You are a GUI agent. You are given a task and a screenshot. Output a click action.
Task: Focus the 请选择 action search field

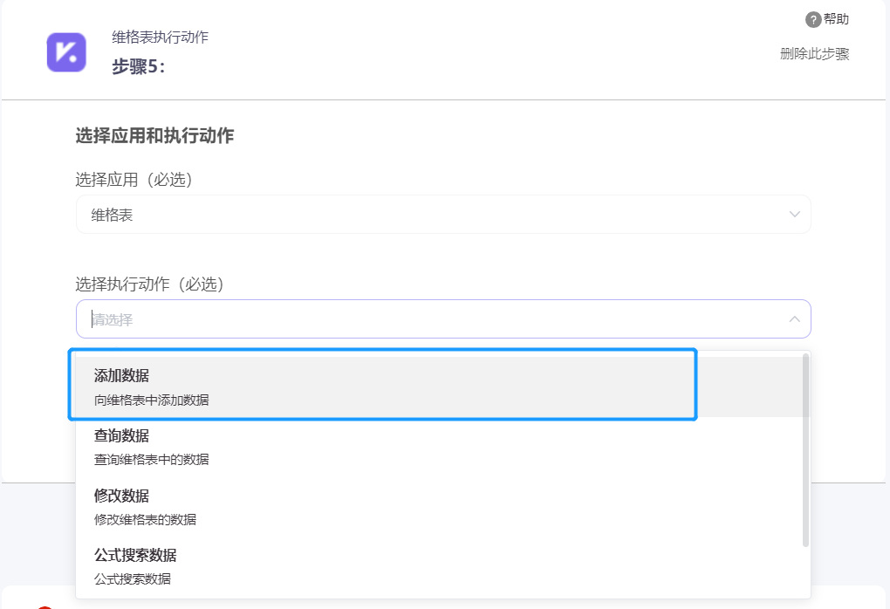click(x=443, y=319)
